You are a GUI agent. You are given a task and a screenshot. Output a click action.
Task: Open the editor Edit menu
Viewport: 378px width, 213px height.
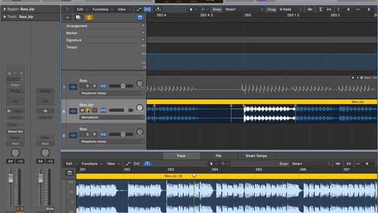[x=71, y=164]
